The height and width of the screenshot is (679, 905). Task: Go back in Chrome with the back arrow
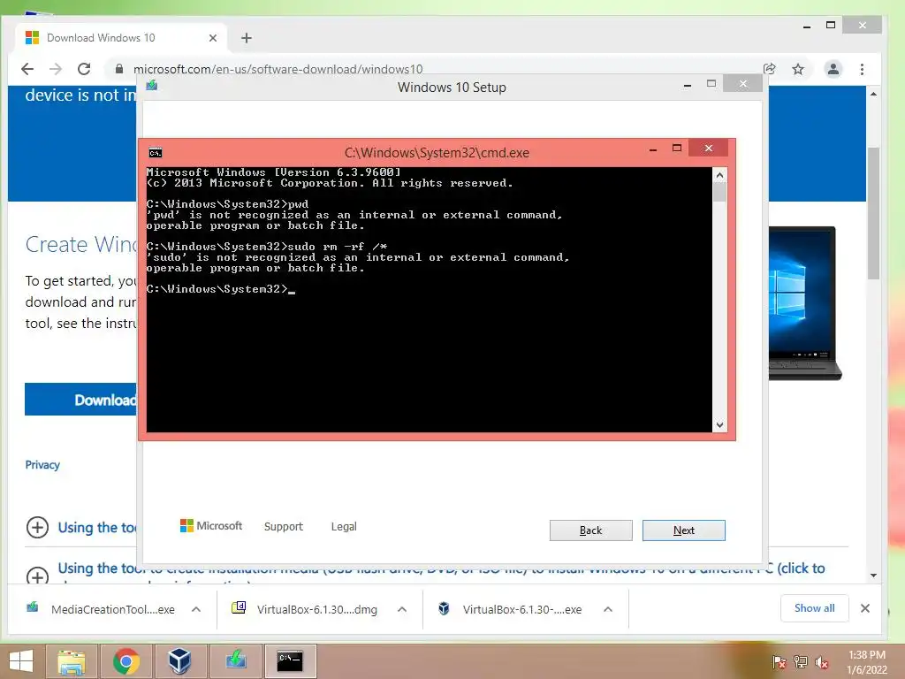pos(27,69)
